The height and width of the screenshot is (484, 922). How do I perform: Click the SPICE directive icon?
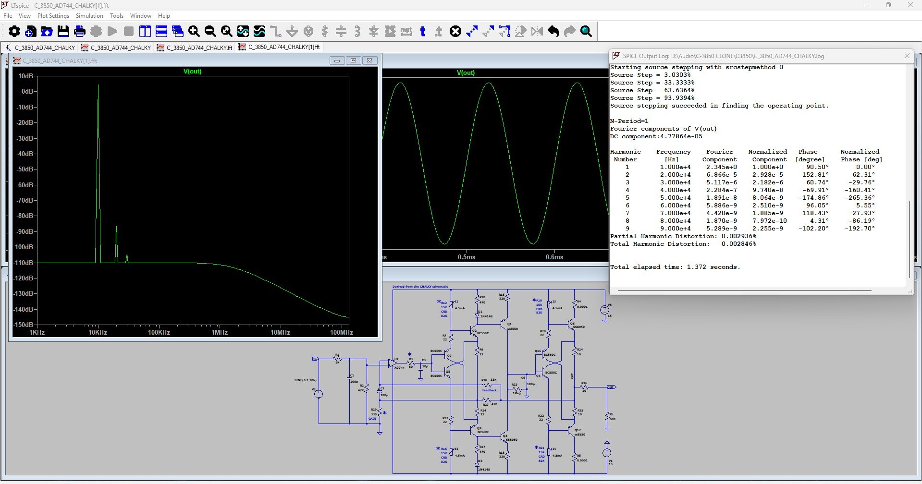click(x=439, y=32)
